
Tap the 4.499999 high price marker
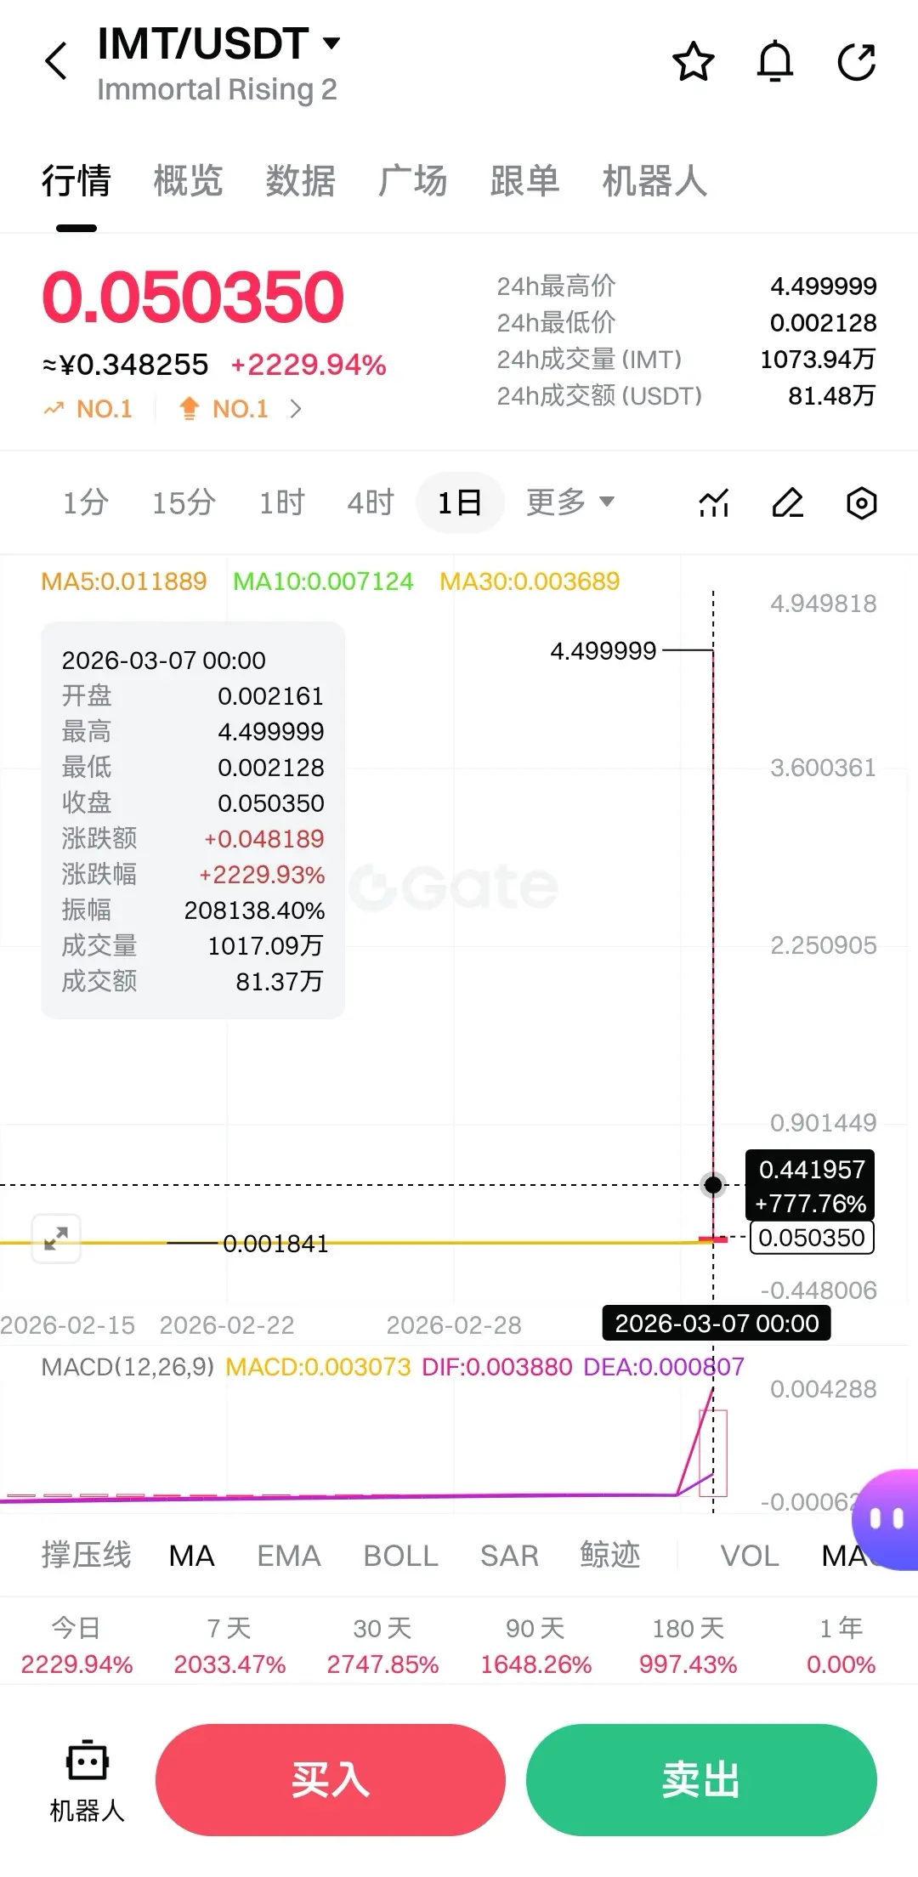[603, 651]
